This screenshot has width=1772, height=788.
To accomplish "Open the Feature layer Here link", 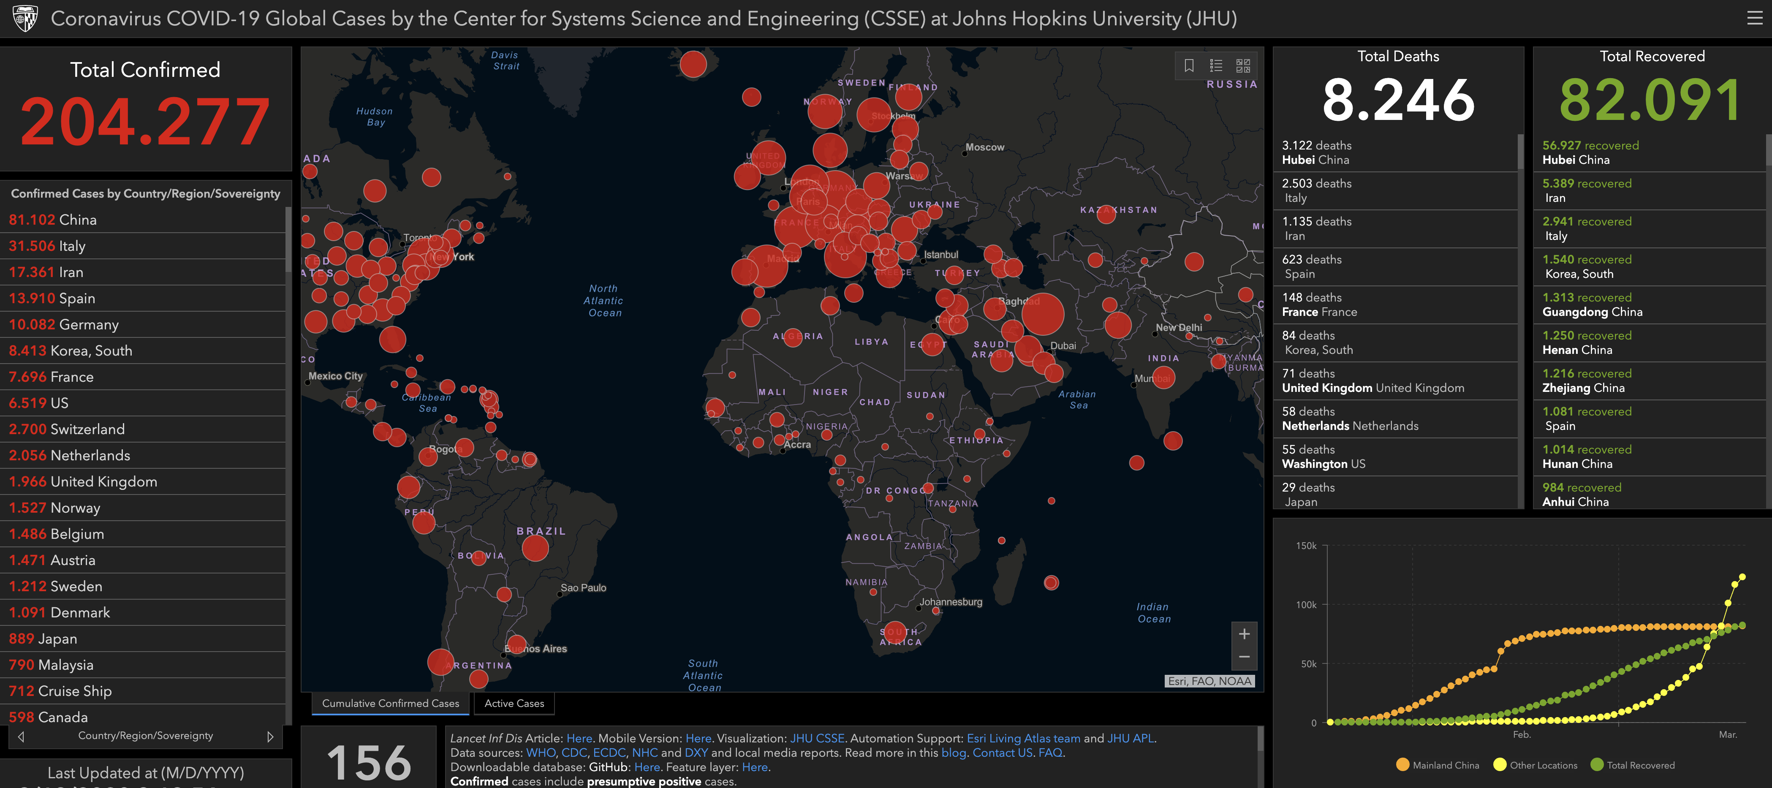I will coord(755,767).
